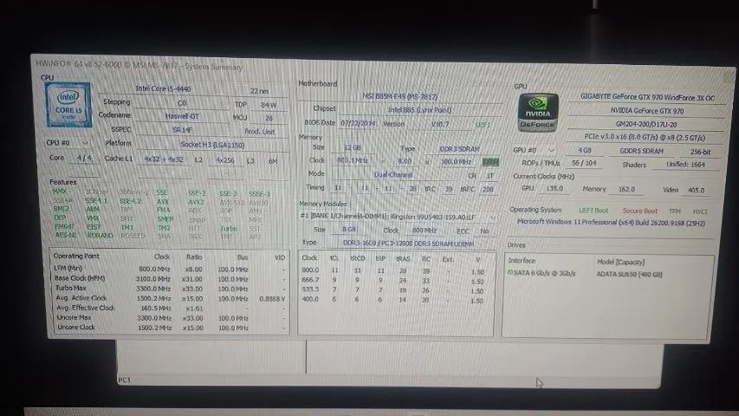Screen dimensions: 739x416
Task: Click the Video clock 405.0 value
Action: (x=696, y=190)
